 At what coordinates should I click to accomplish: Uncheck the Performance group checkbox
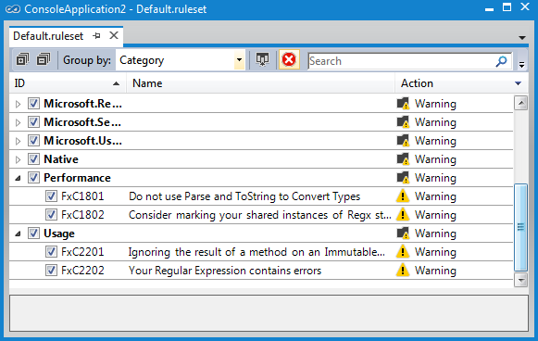click(x=33, y=178)
